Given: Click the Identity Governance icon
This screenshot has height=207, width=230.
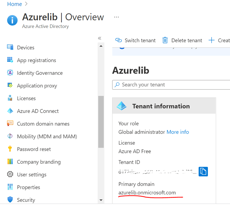Looking at the screenshot, I should pyautogui.click(x=10, y=73).
